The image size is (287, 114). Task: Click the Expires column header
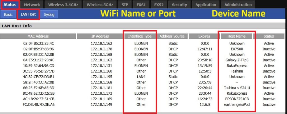pyautogui.click(x=204, y=36)
